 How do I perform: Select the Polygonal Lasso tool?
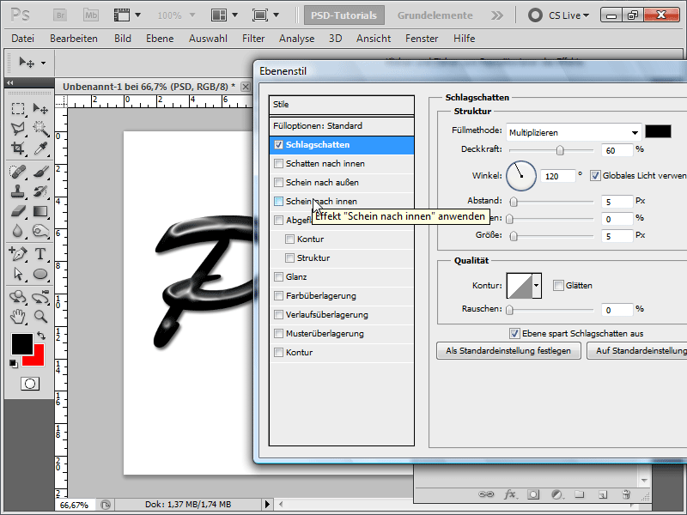point(17,128)
